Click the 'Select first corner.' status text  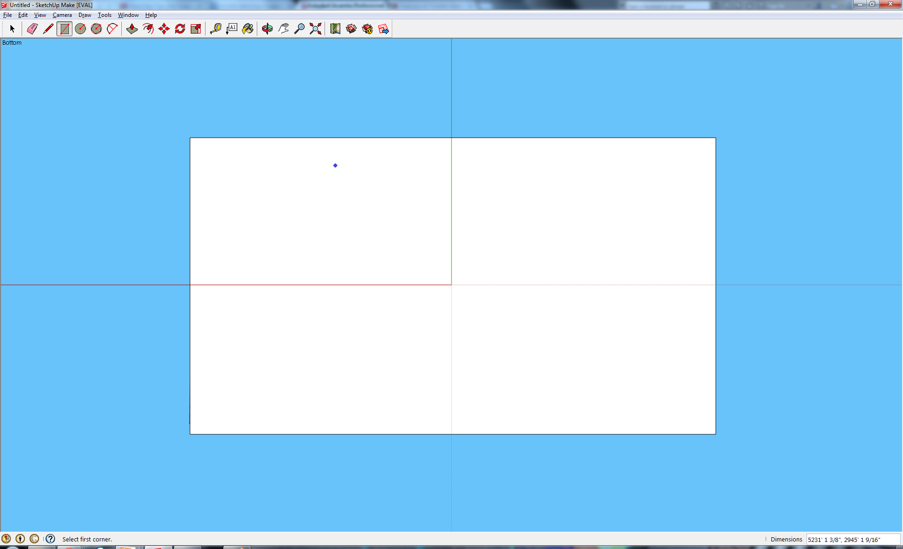87,540
